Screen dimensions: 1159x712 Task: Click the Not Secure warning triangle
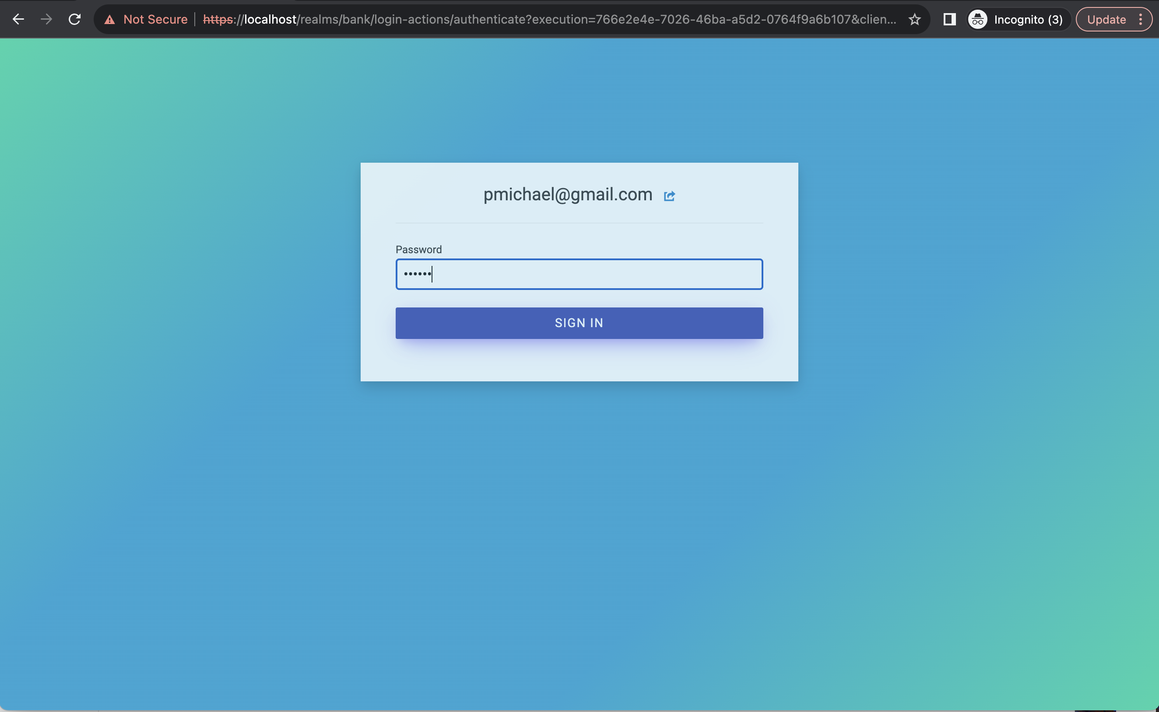pos(109,20)
